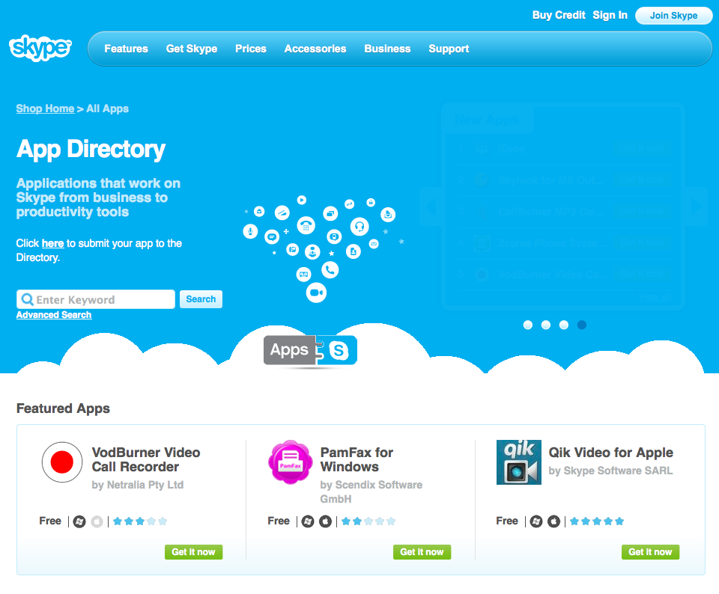Click the Buy Credit link
This screenshot has height=594, width=719.
click(x=559, y=15)
